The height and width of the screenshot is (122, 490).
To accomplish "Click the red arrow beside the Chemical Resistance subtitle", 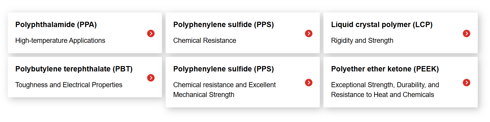I will click(x=309, y=33).
